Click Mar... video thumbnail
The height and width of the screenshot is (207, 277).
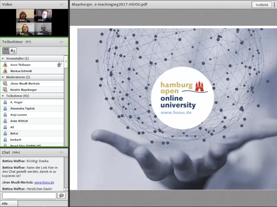pos(43,29)
